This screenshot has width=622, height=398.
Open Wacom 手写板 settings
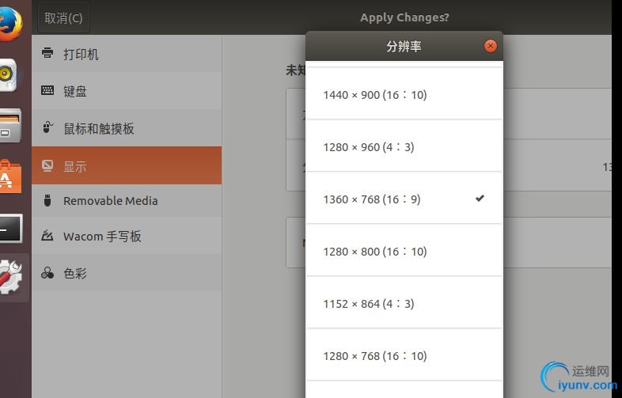tap(127, 236)
